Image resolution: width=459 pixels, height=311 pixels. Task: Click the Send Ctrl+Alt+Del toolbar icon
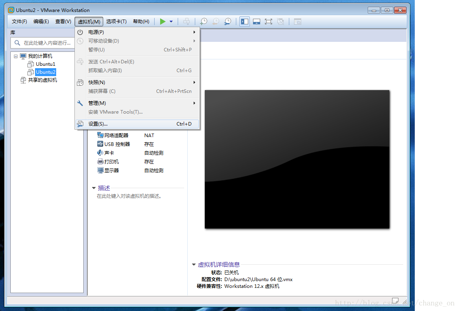(x=186, y=22)
